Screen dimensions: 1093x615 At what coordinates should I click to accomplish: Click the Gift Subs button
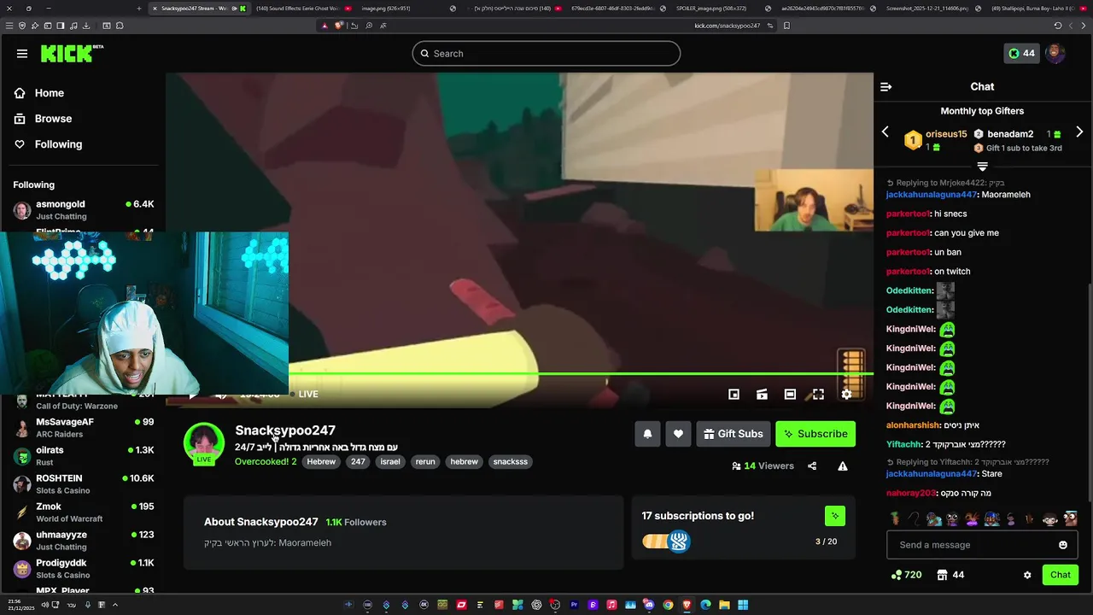tap(734, 434)
